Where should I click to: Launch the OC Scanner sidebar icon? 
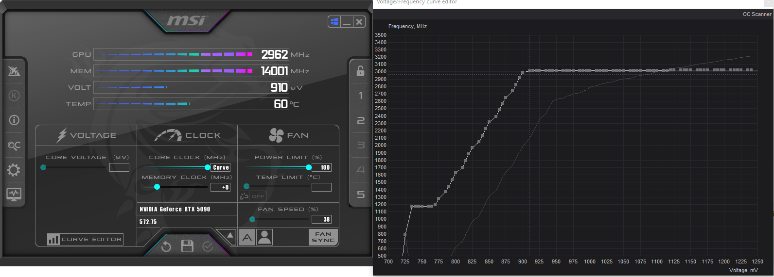click(x=14, y=145)
